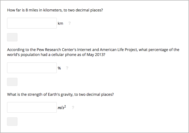Click the % unit label
The image size is (189, 133).
[x=59, y=68]
